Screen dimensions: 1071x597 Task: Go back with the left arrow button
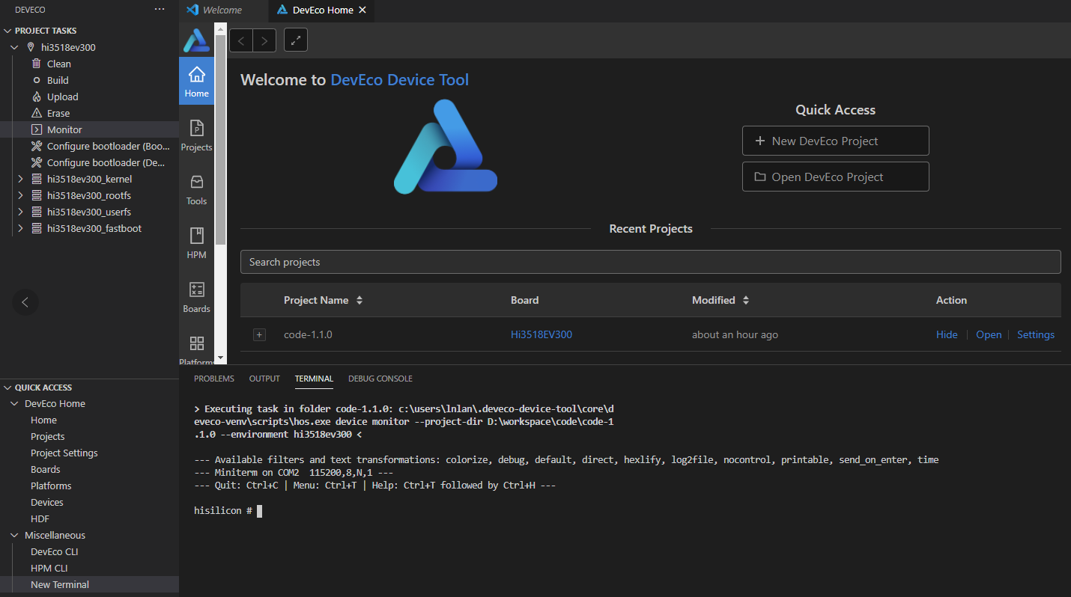click(241, 40)
